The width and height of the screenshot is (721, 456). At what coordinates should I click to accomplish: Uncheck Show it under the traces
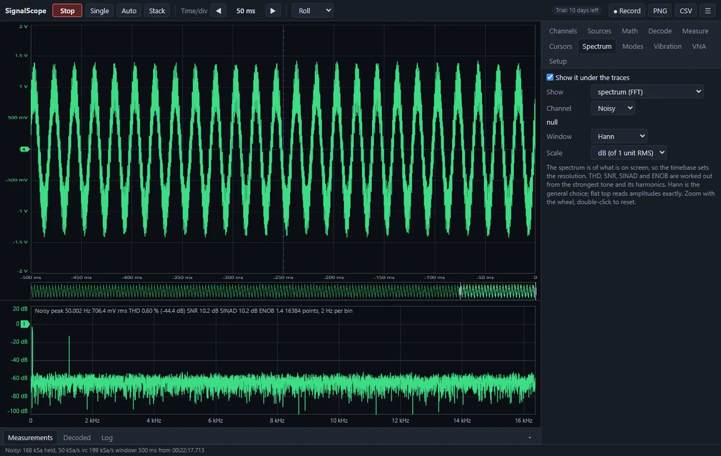(x=550, y=77)
